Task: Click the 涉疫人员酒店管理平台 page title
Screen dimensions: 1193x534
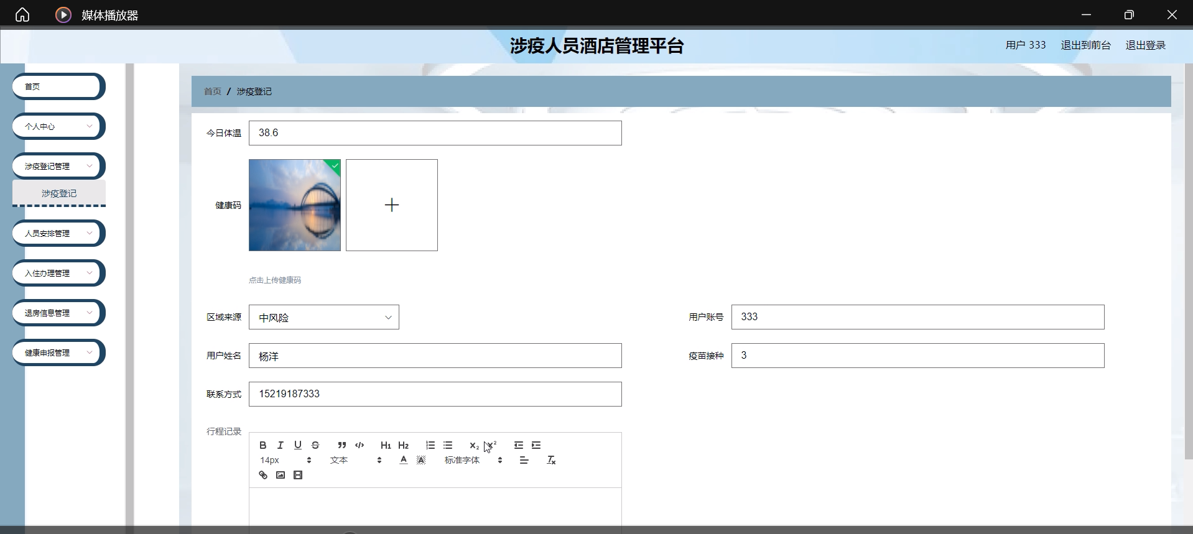Action: coord(596,45)
